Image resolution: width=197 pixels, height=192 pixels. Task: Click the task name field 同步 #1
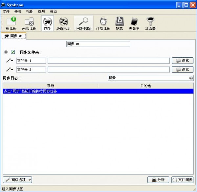pyautogui.click(x=98, y=44)
